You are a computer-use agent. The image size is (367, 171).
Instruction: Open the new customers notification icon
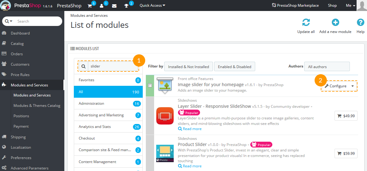[102, 6]
